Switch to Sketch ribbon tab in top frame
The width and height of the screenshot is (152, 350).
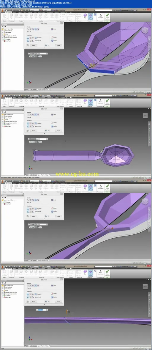click(x=14, y=12)
